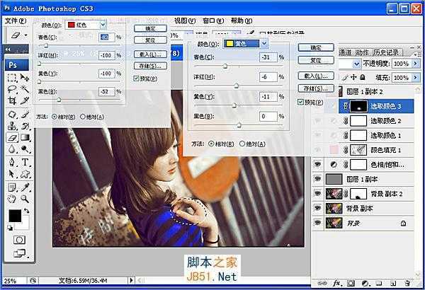
Task: Select the Move tool
Action: (x=25, y=78)
